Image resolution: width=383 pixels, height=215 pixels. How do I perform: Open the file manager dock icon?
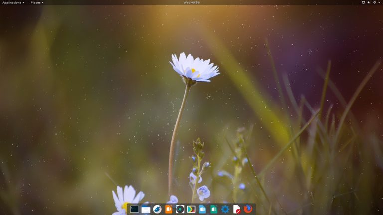tap(146, 209)
